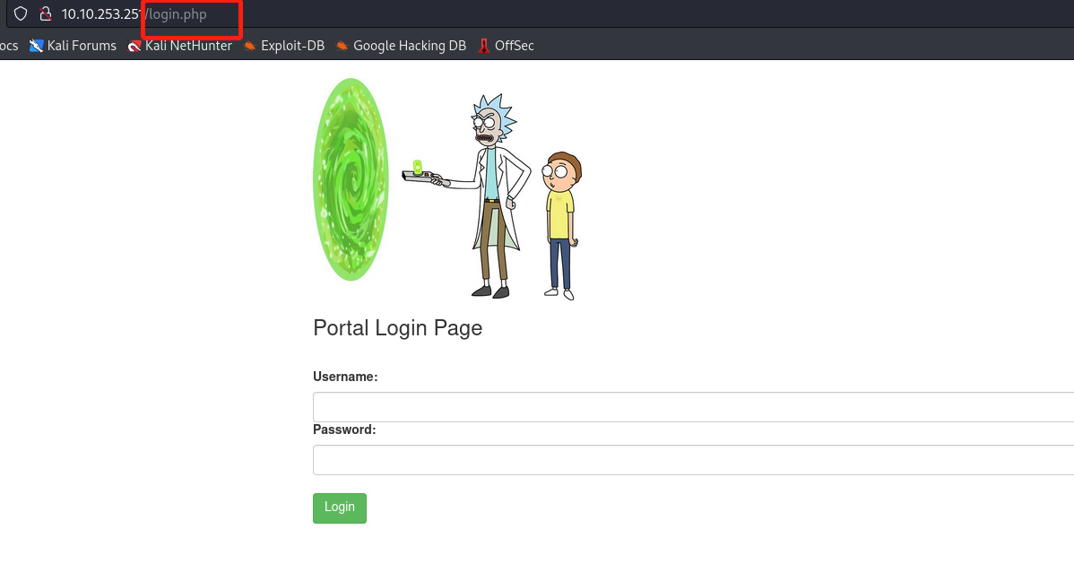Screen dimensions: 1074x564
Task: Open the OffSec bookmark
Action: (506, 46)
